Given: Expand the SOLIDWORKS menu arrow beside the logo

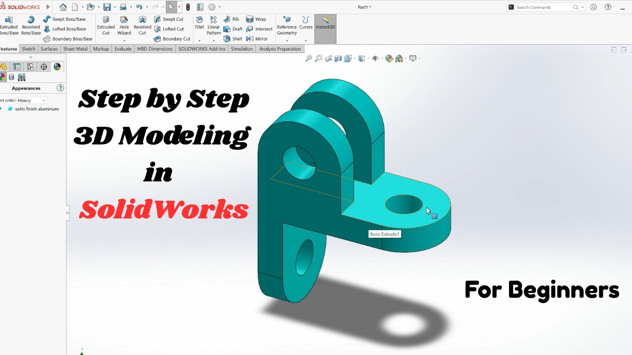Looking at the screenshot, I should [x=48, y=7].
